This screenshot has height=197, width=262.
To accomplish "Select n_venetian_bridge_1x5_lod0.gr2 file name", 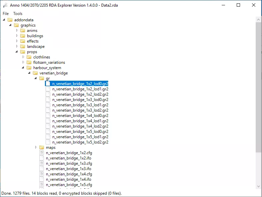I will (80, 132).
